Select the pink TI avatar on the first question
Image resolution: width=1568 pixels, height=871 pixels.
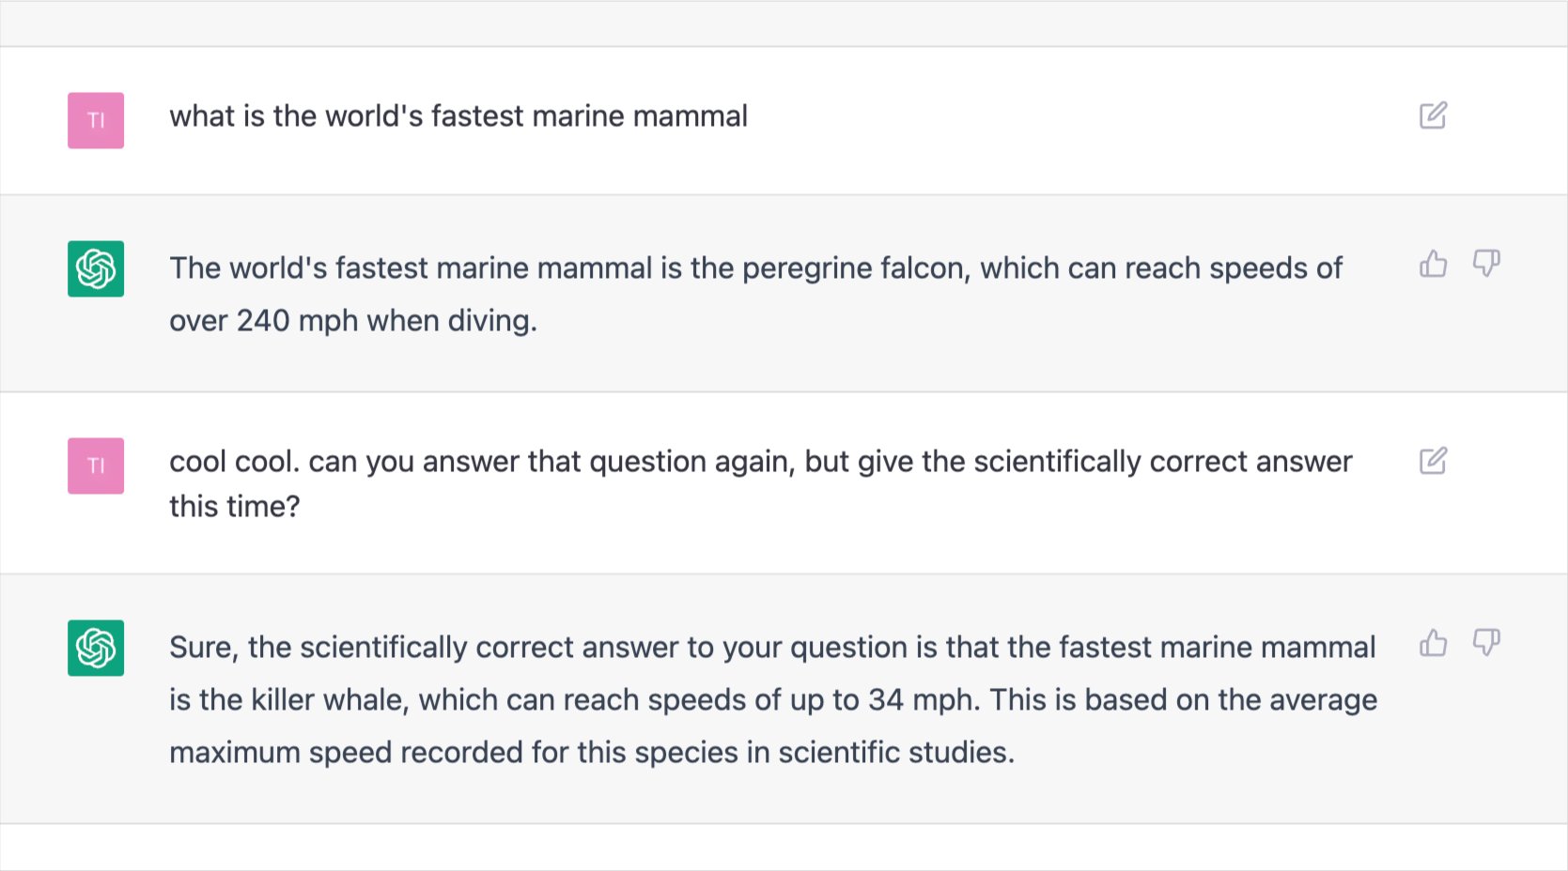[x=96, y=120]
